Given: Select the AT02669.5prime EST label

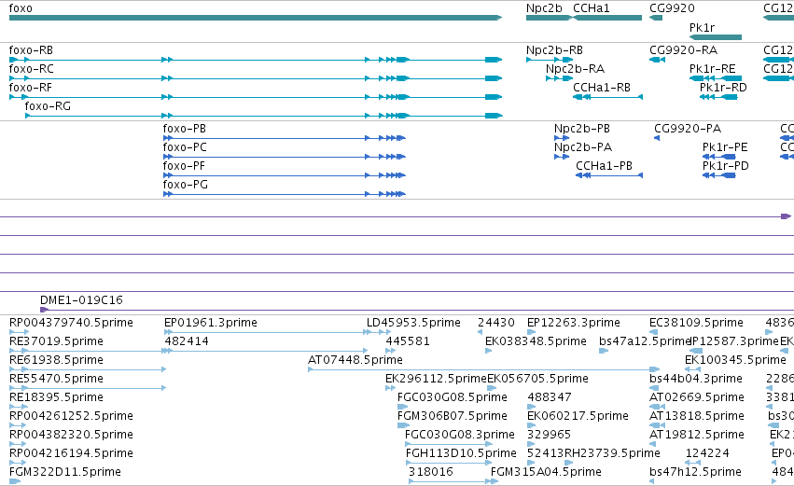Looking at the screenshot, I should point(697,397).
